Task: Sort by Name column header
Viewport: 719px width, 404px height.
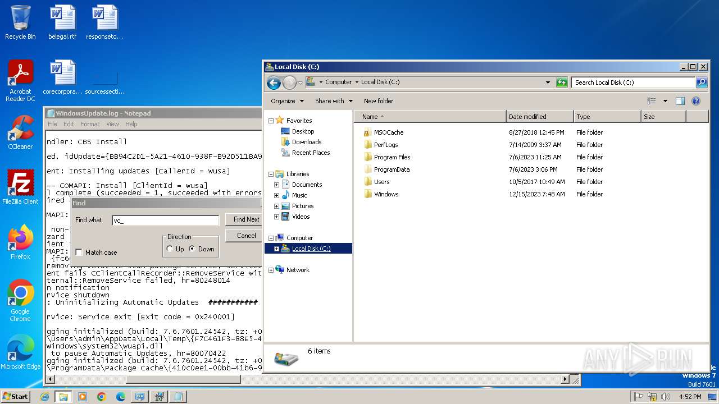Action: click(430, 117)
